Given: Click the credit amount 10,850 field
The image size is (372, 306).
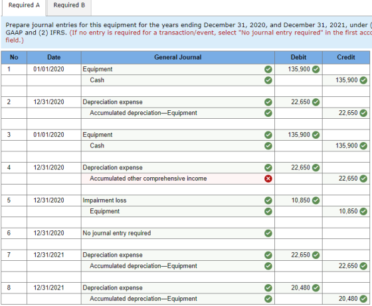Looking at the screenshot, I should (x=346, y=211).
